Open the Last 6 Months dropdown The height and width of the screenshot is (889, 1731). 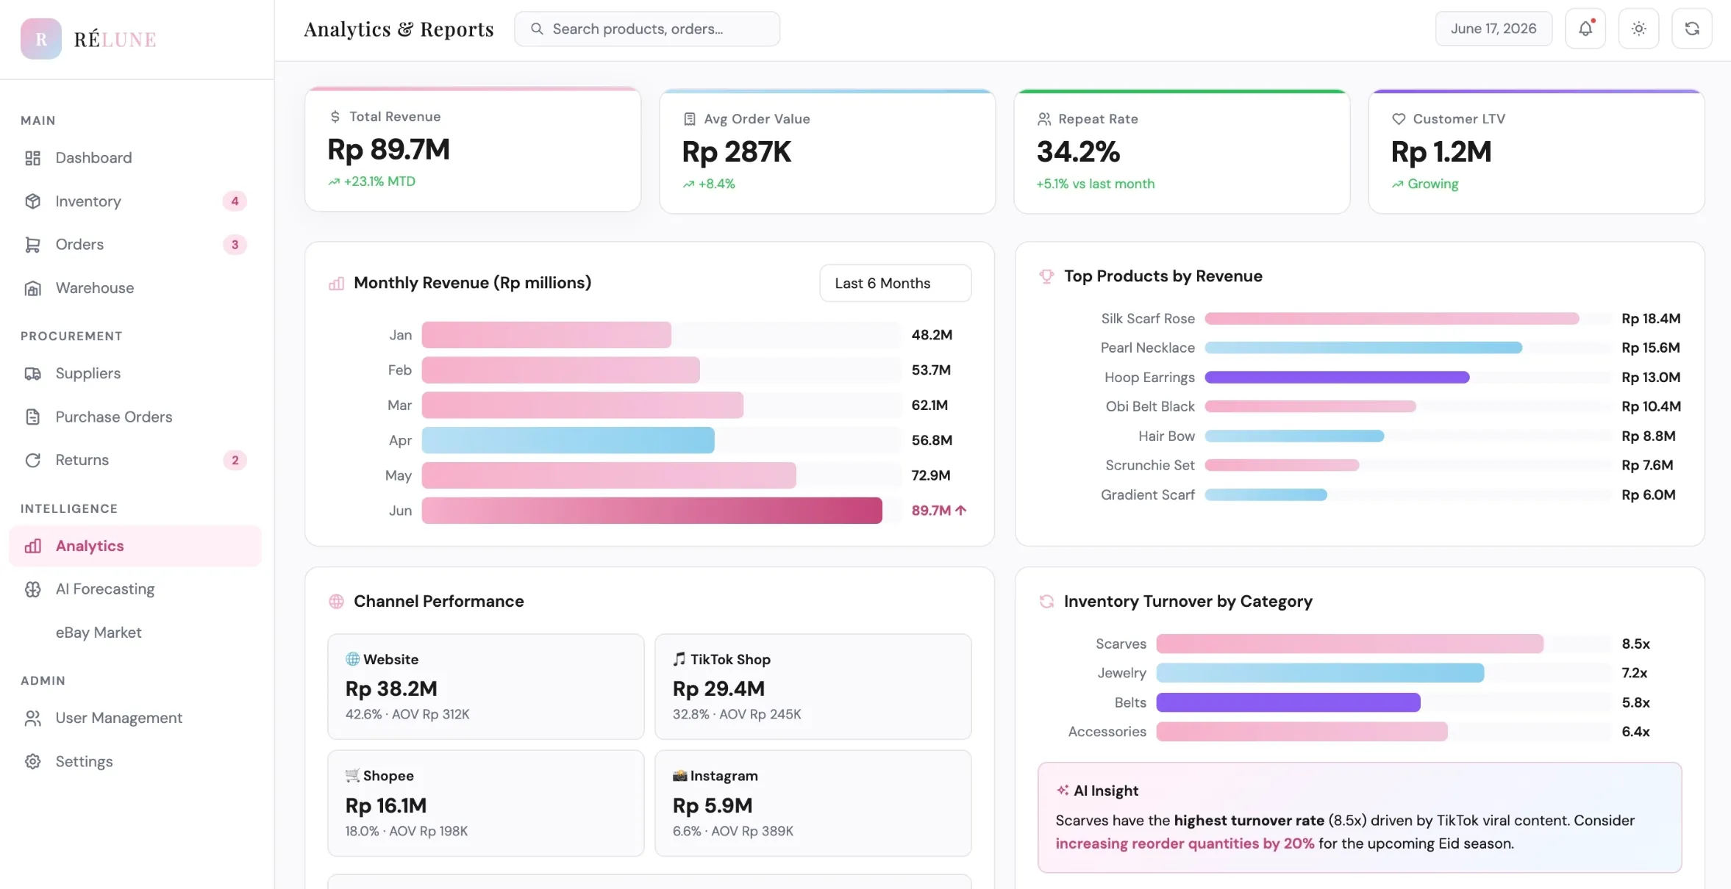click(x=895, y=283)
